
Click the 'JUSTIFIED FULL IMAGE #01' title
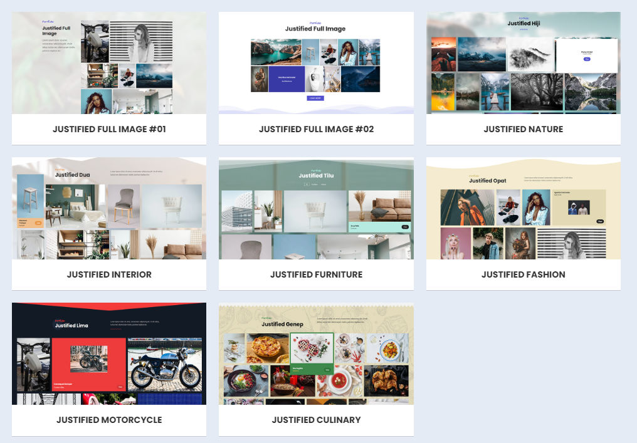coord(109,129)
